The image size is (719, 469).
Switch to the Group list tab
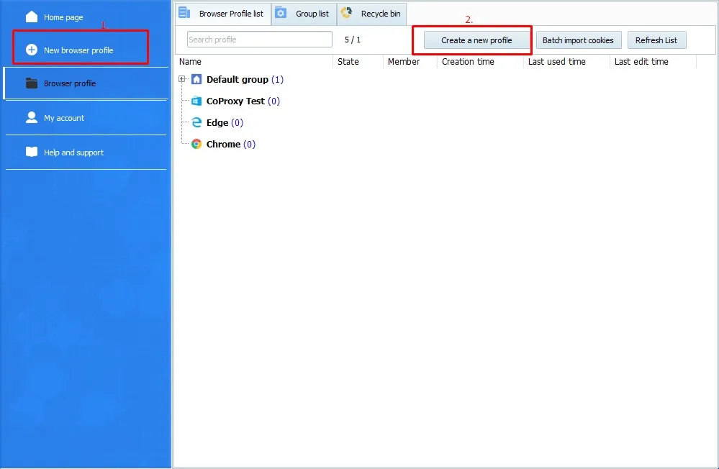(304, 14)
